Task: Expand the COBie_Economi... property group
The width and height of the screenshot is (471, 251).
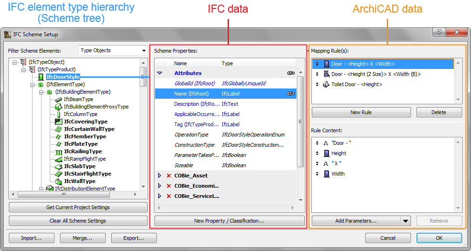Action: pyautogui.click(x=160, y=186)
